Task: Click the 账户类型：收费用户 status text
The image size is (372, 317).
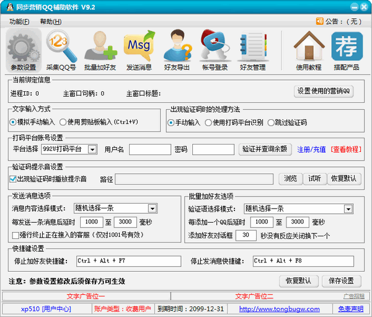Action: coord(122,309)
